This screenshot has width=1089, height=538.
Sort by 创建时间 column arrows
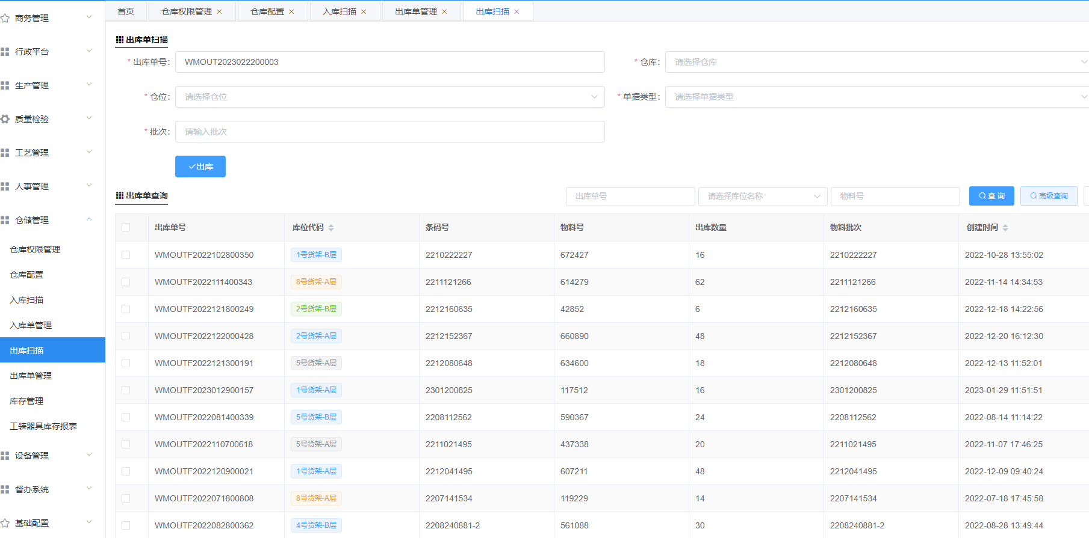(1005, 228)
